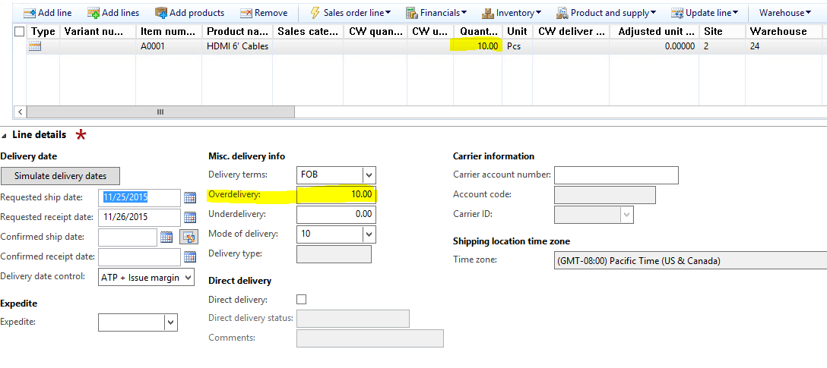Screen dimensions: 827x368
Task: Click the Overdelivery input field
Action: (x=336, y=195)
